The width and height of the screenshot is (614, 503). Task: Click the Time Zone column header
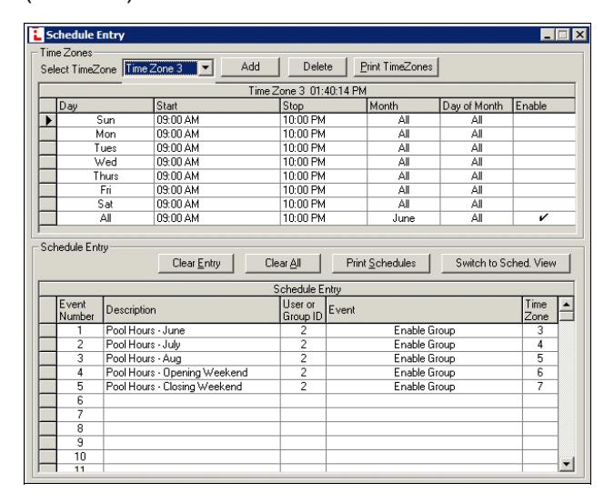tap(540, 310)
